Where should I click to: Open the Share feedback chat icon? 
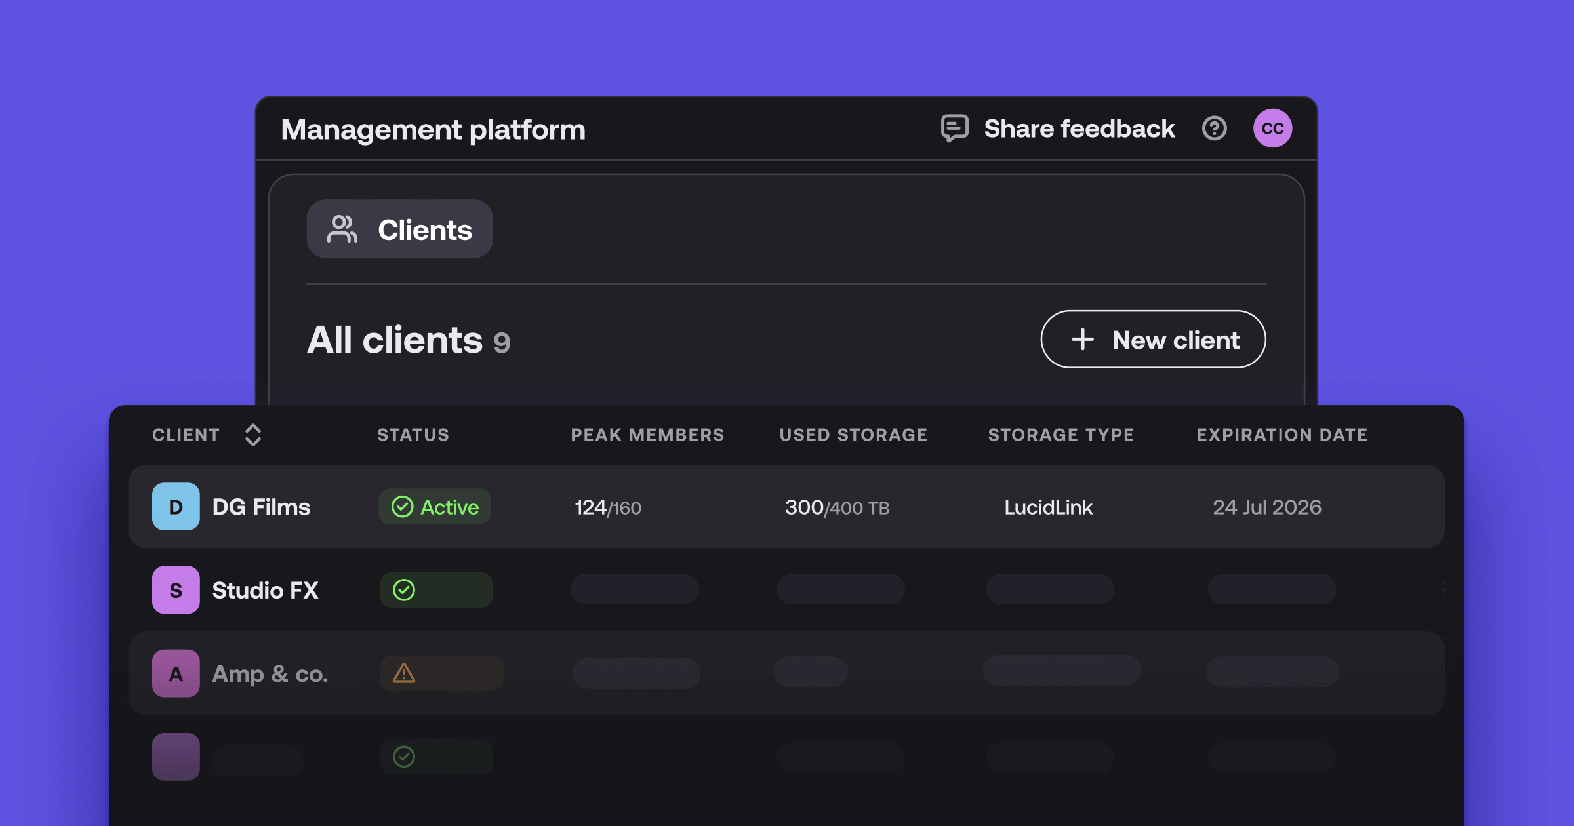point(954,128)
